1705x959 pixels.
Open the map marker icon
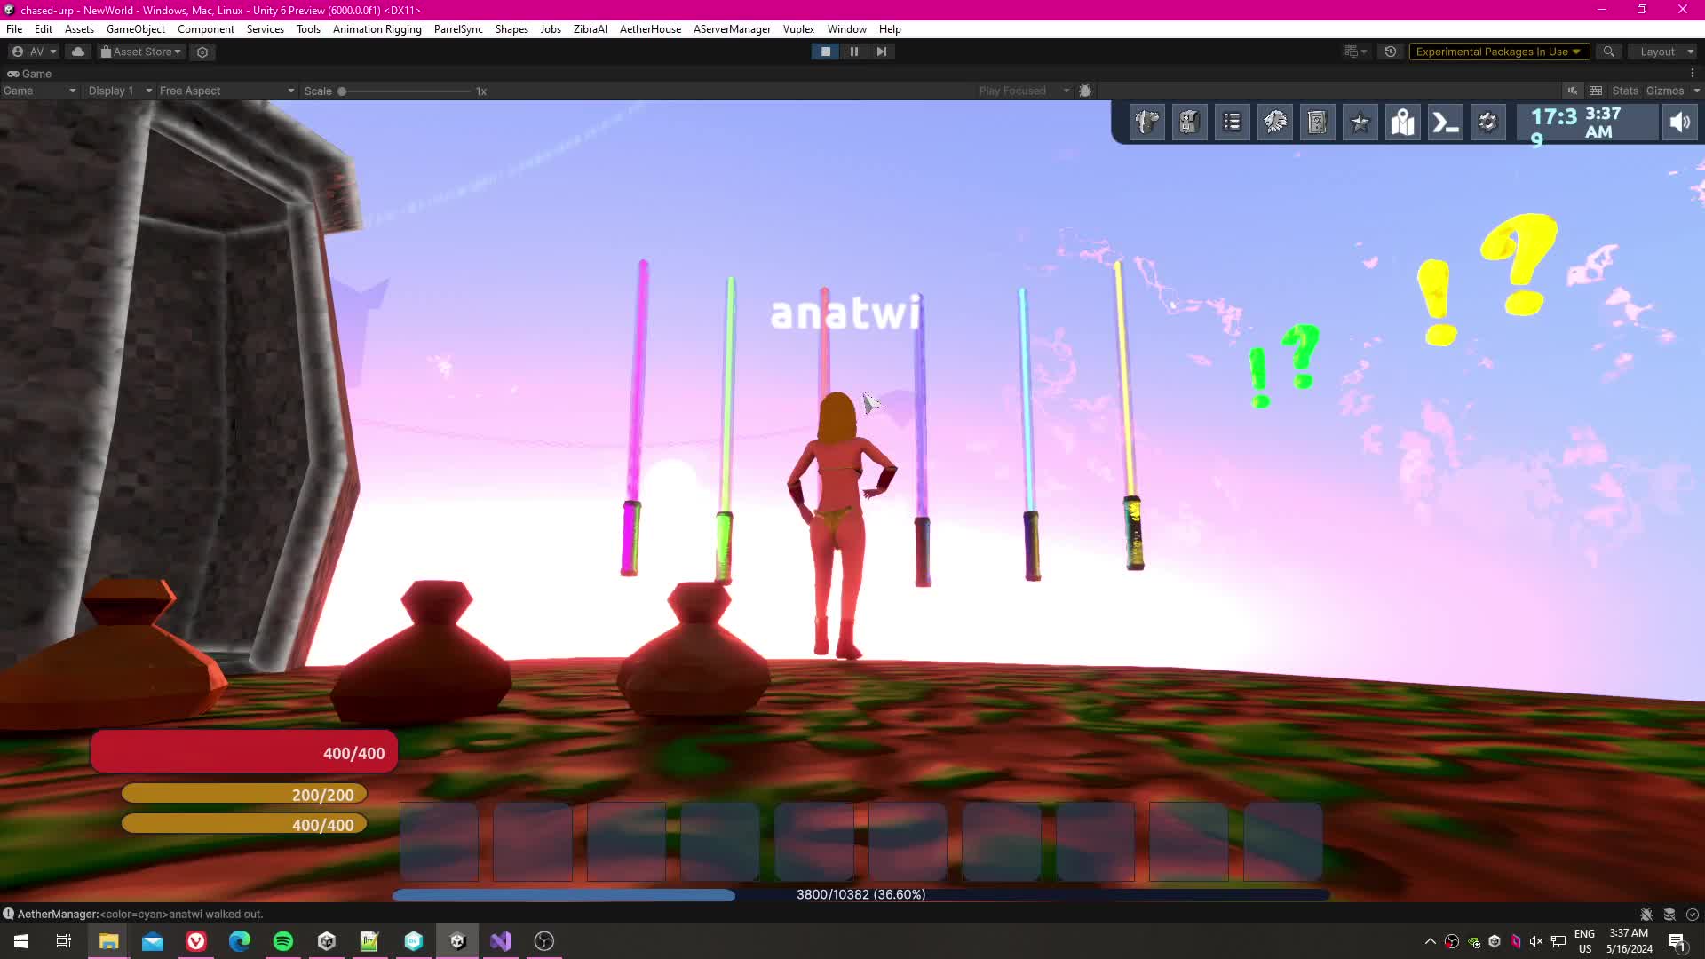pyautogui.click(x=1402, y=123)
